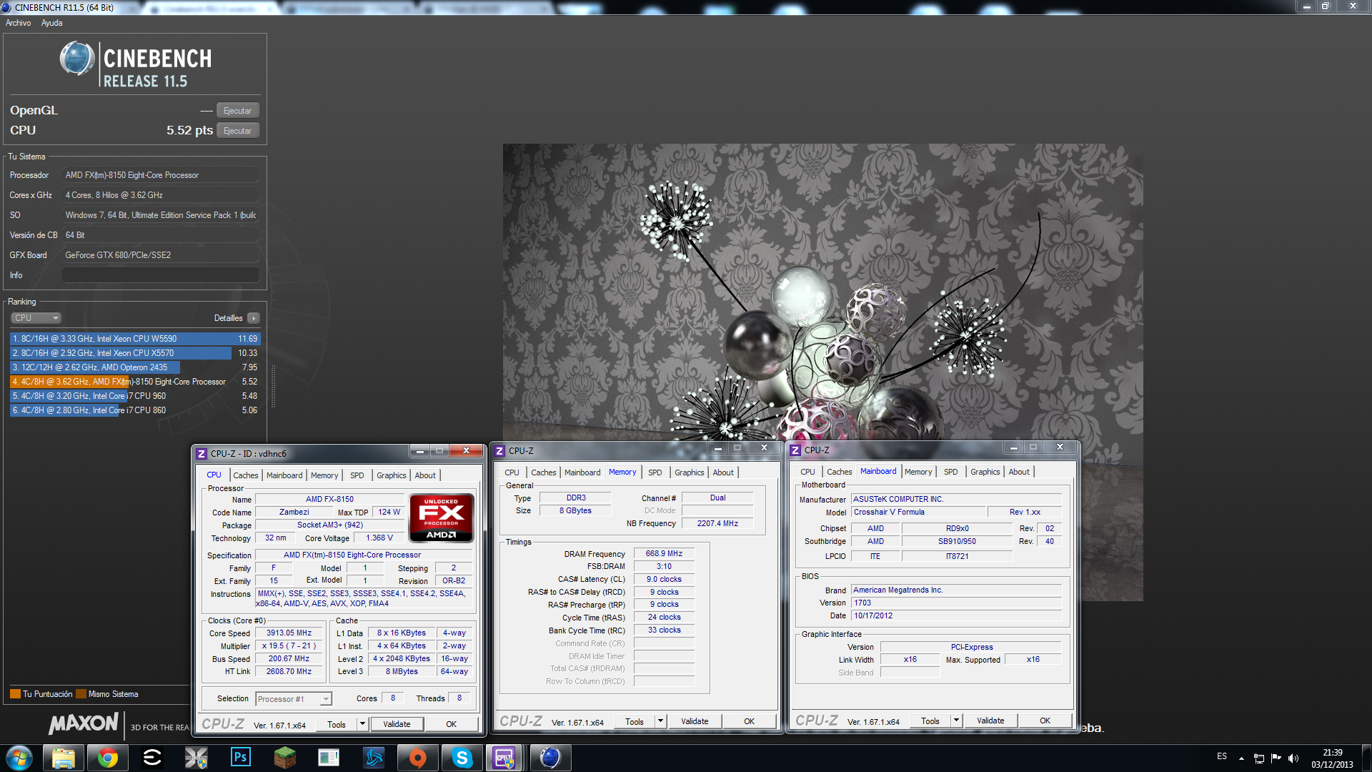Click the Procesador field AMD FX-8150
1372x772 pixels.
(x=161, y=175)
